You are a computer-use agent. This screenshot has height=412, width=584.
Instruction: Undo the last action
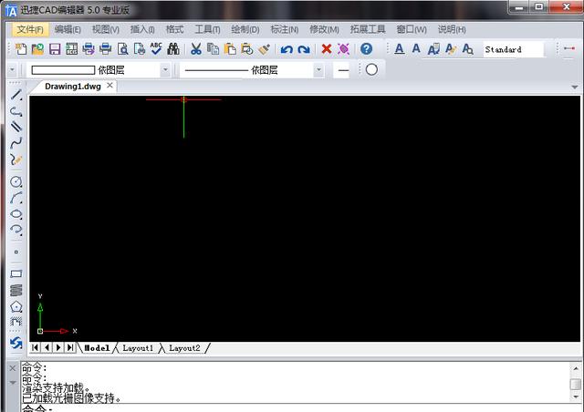(287, 49)
